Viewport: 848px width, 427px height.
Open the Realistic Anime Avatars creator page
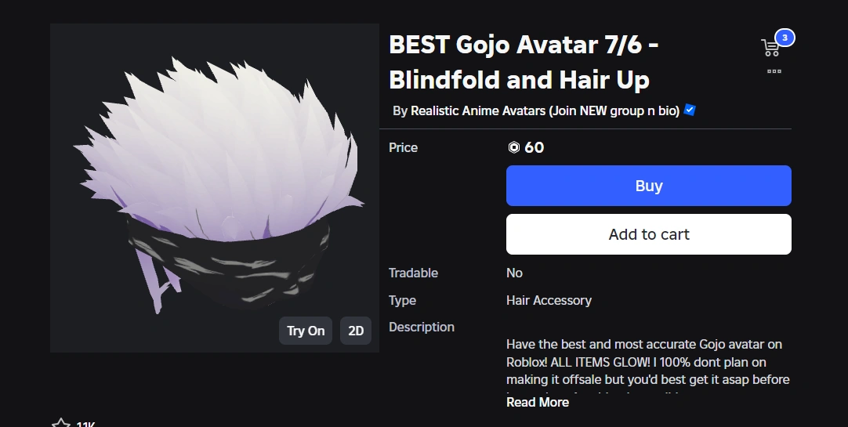(544, 111)
